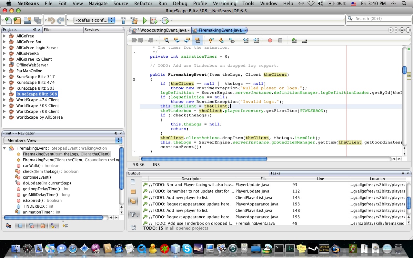This screenshot has width=413, height=258.
Task: Expand the RuneScape Blitz 508 project node
Action: pos(5,94)
